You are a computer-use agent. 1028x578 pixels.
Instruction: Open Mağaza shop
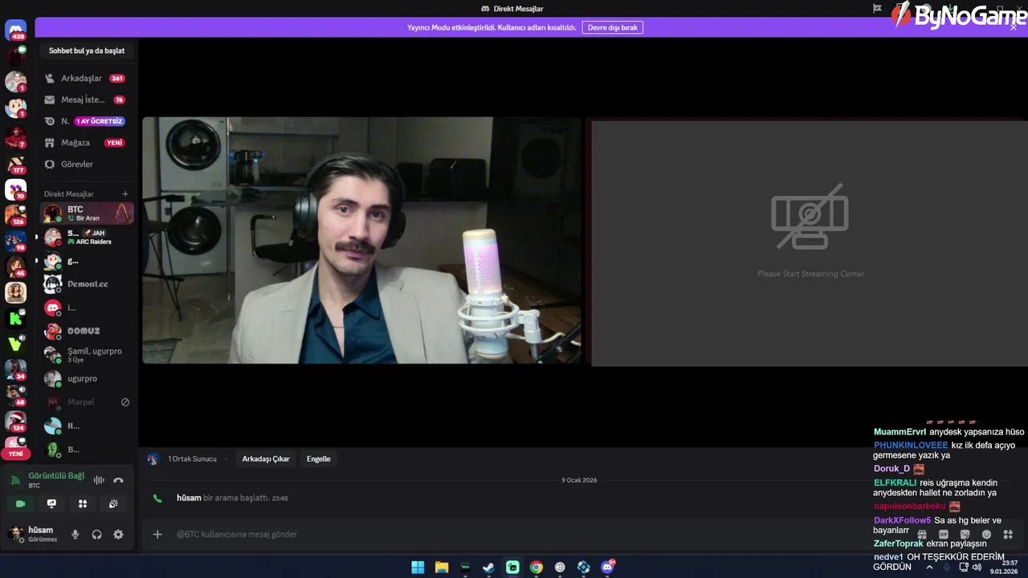[x=87, y=142]
